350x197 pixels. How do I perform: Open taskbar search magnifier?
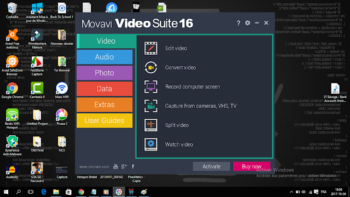coord(19,192)
